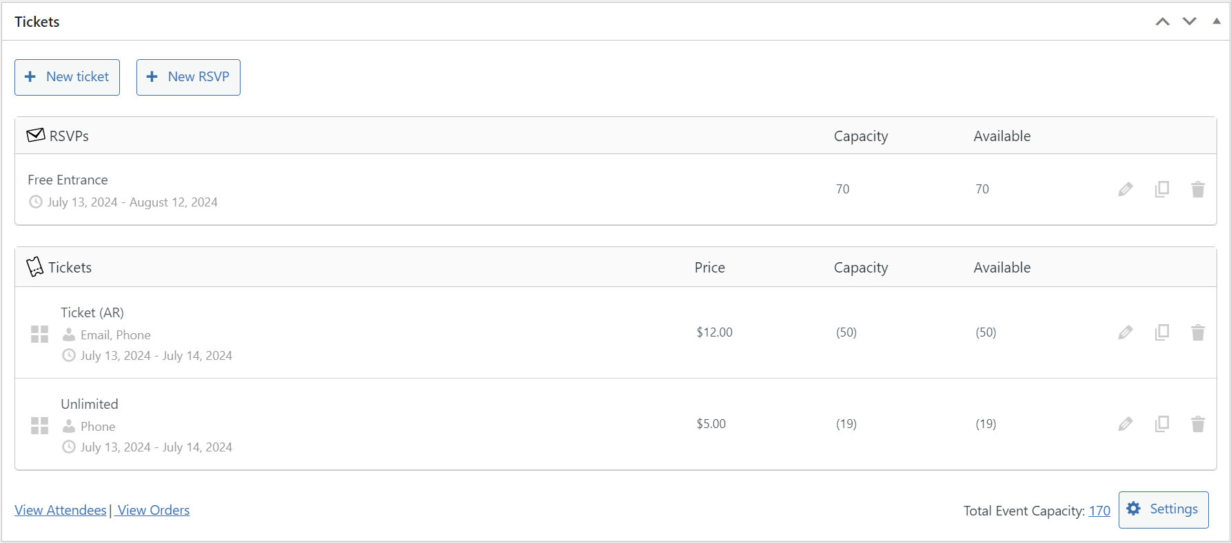The height and width of the screenshot is (543, 1231).
Task: Click the Total Event Capacity 170 link
Action: [x=1099, y=510]
